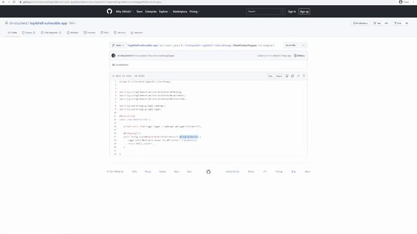Switch to the Pull requests tab
Screen dimensions: 417x234
point(51,32)
